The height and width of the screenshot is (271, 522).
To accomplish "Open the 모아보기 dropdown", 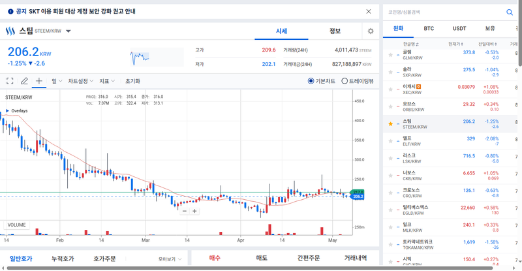I will tap(170, 259).
